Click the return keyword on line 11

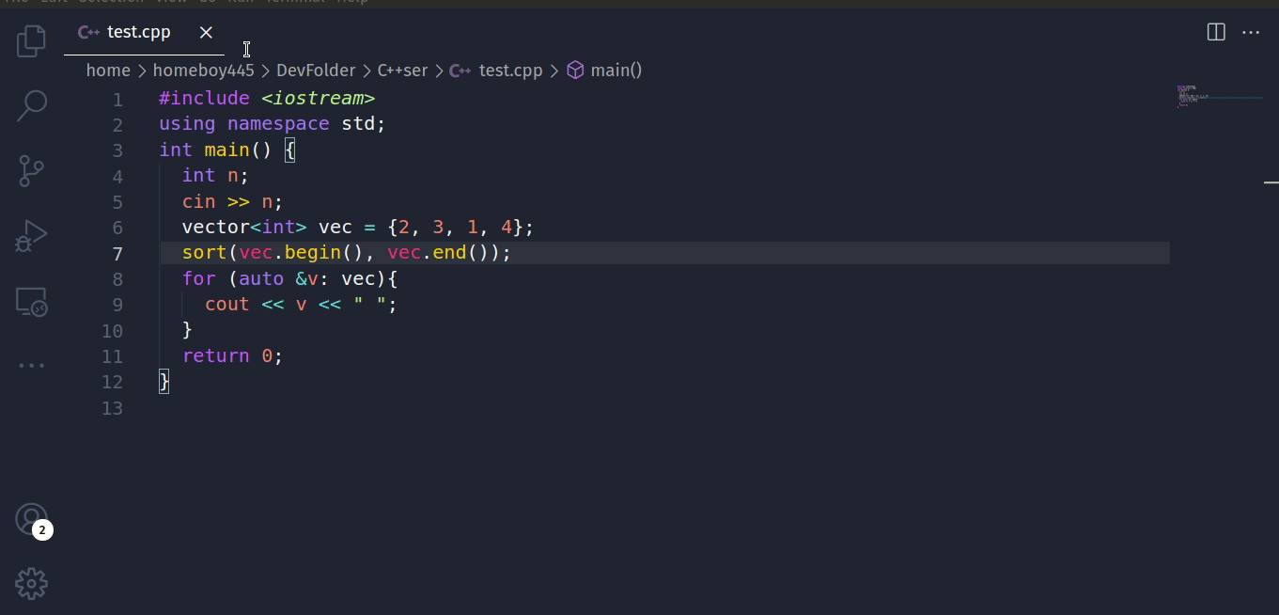tap(216, 355)
